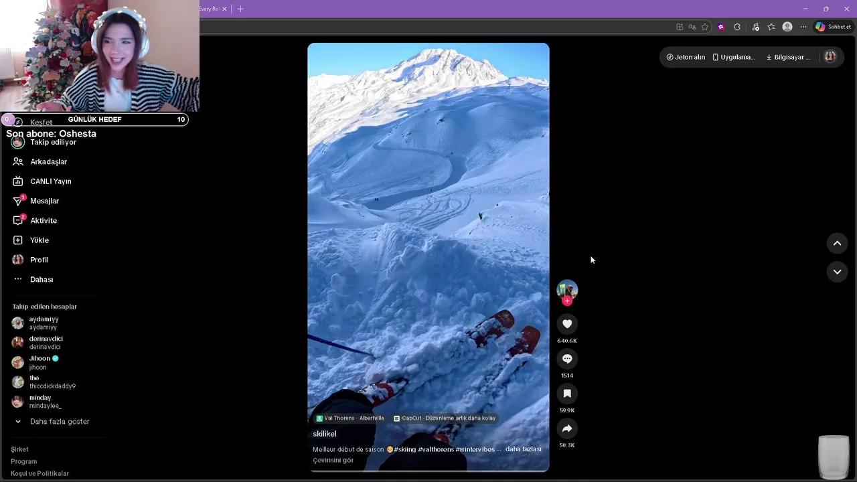
Task: Bookmark the video to favorites
Action: [x=567, y=394]
